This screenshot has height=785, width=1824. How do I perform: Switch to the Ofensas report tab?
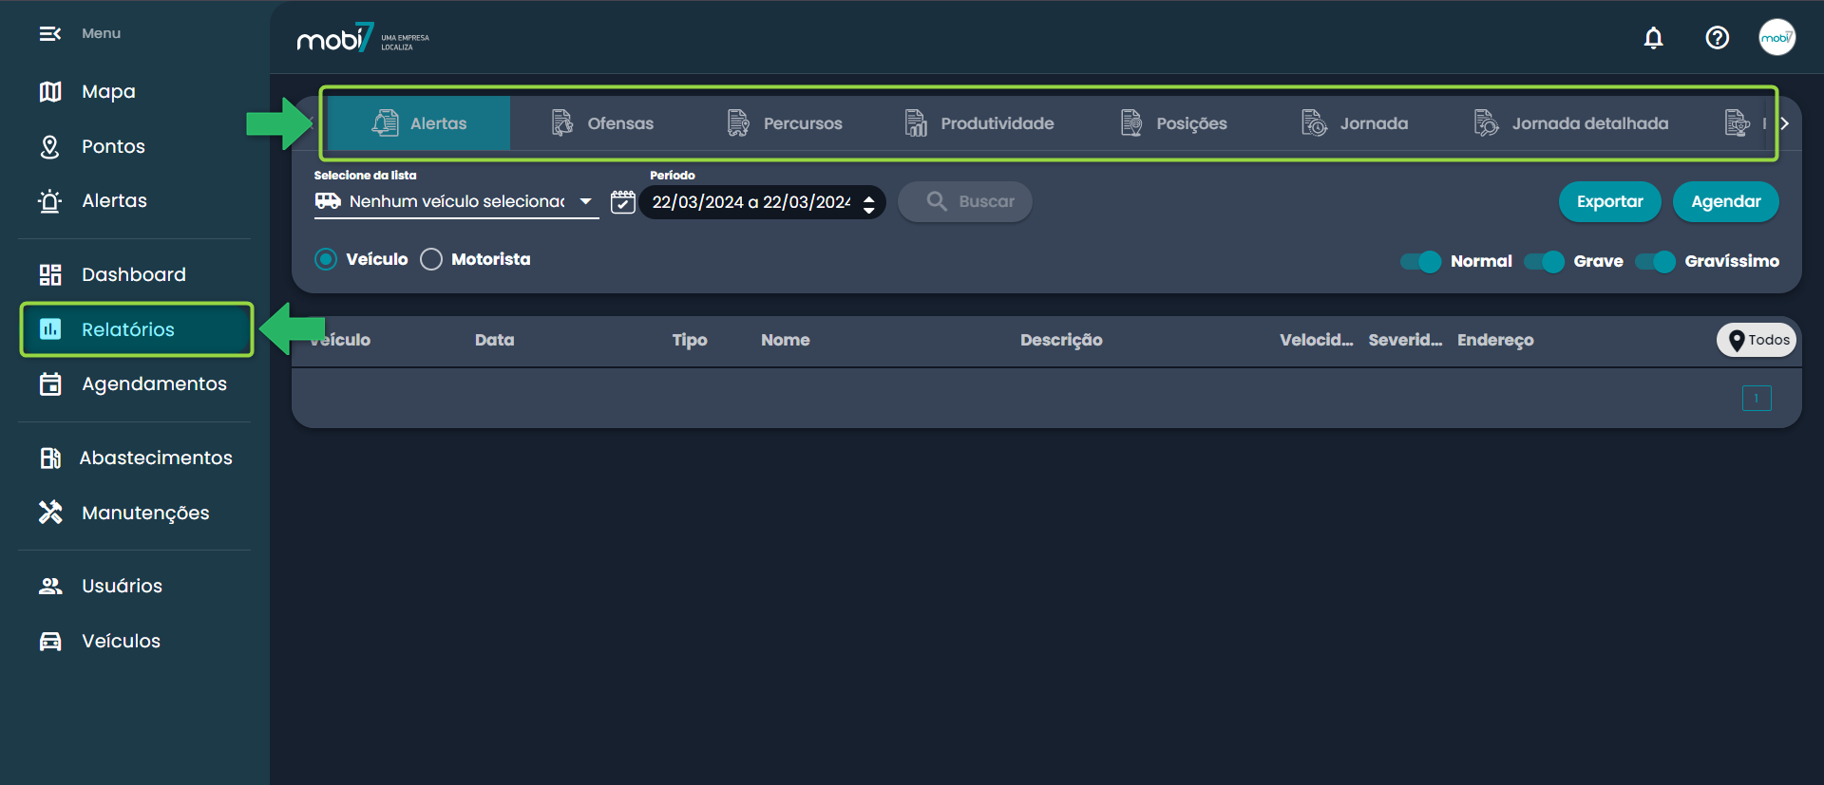tap(602, 123)
